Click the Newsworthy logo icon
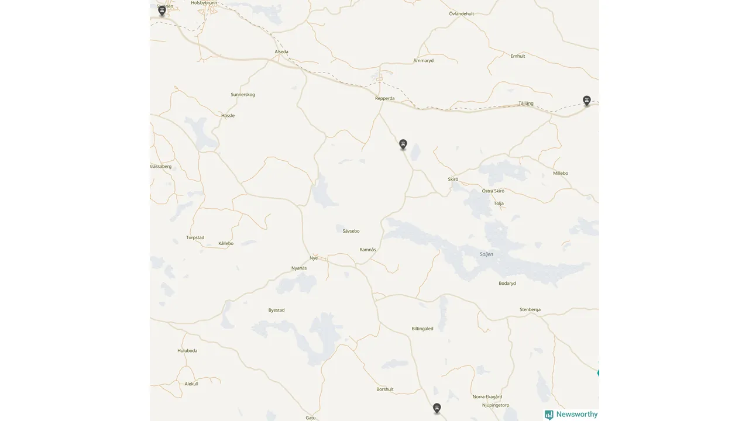This screenshot has height=421, width=749. point(549,415)
